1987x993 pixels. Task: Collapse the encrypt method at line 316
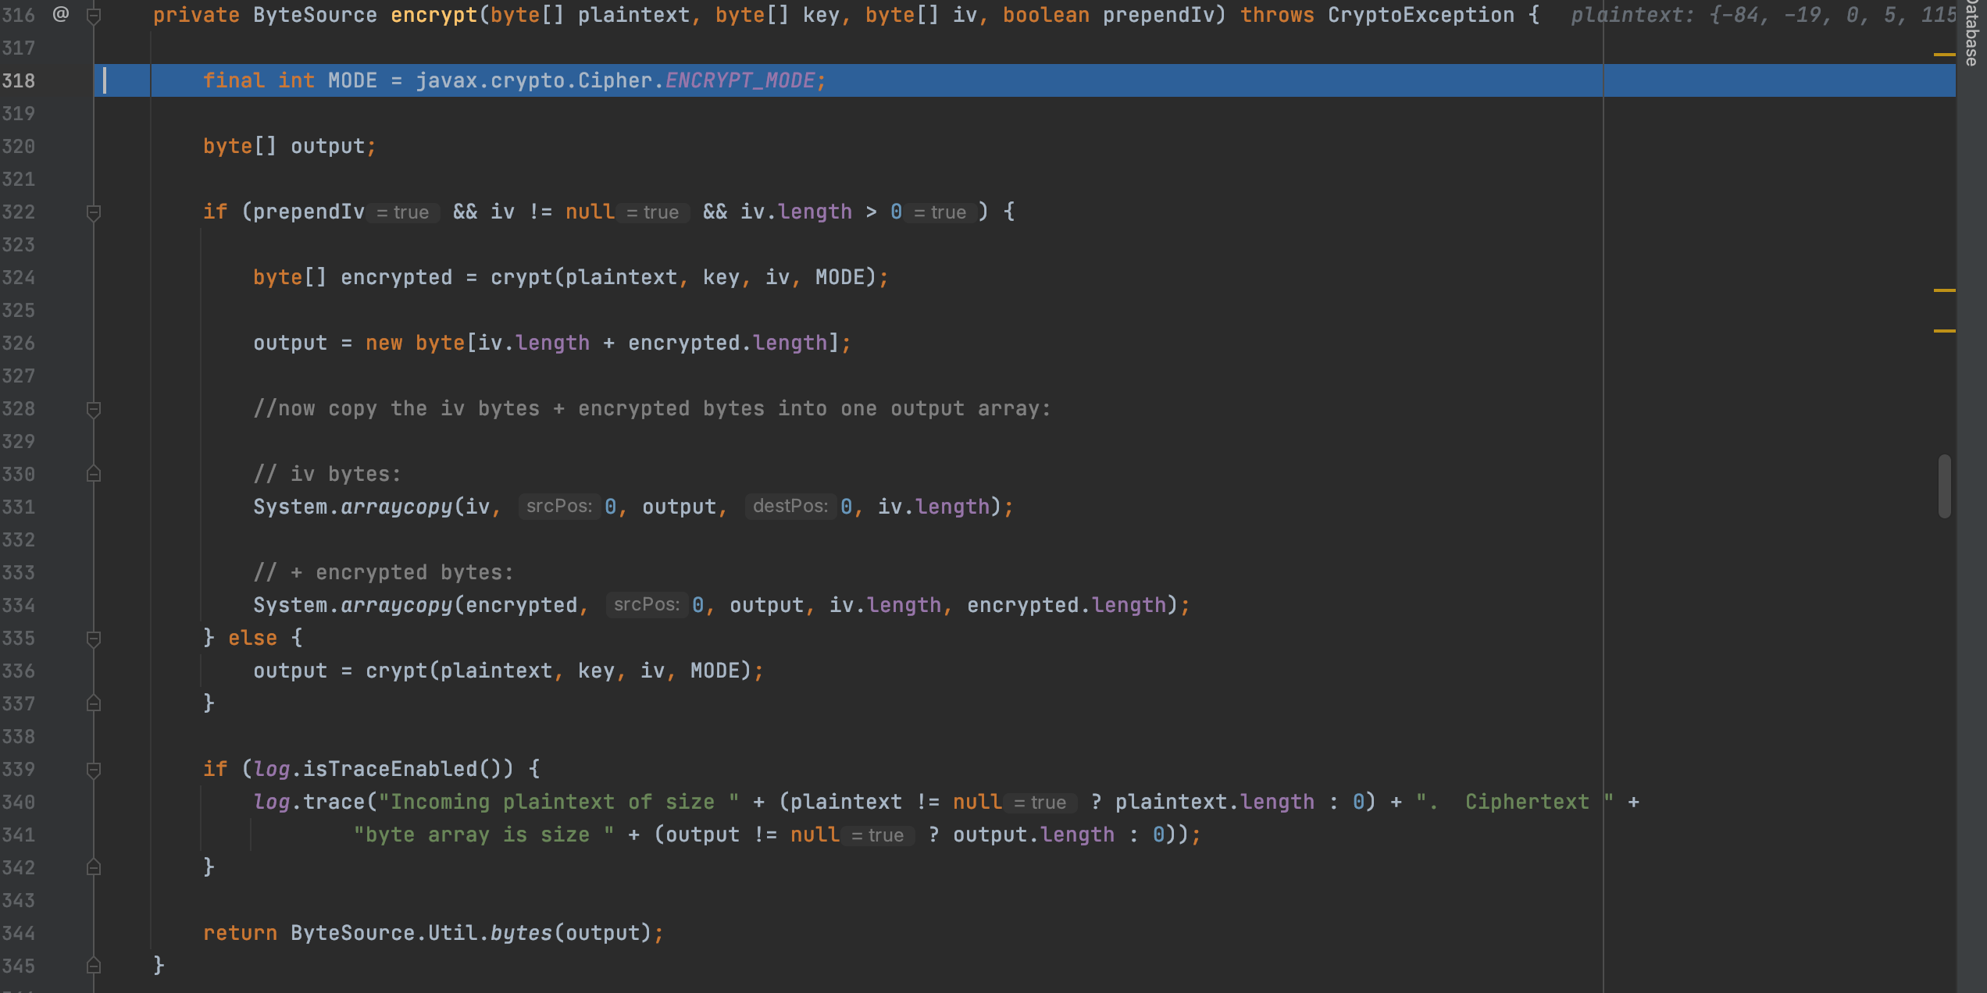click(93, 15)
